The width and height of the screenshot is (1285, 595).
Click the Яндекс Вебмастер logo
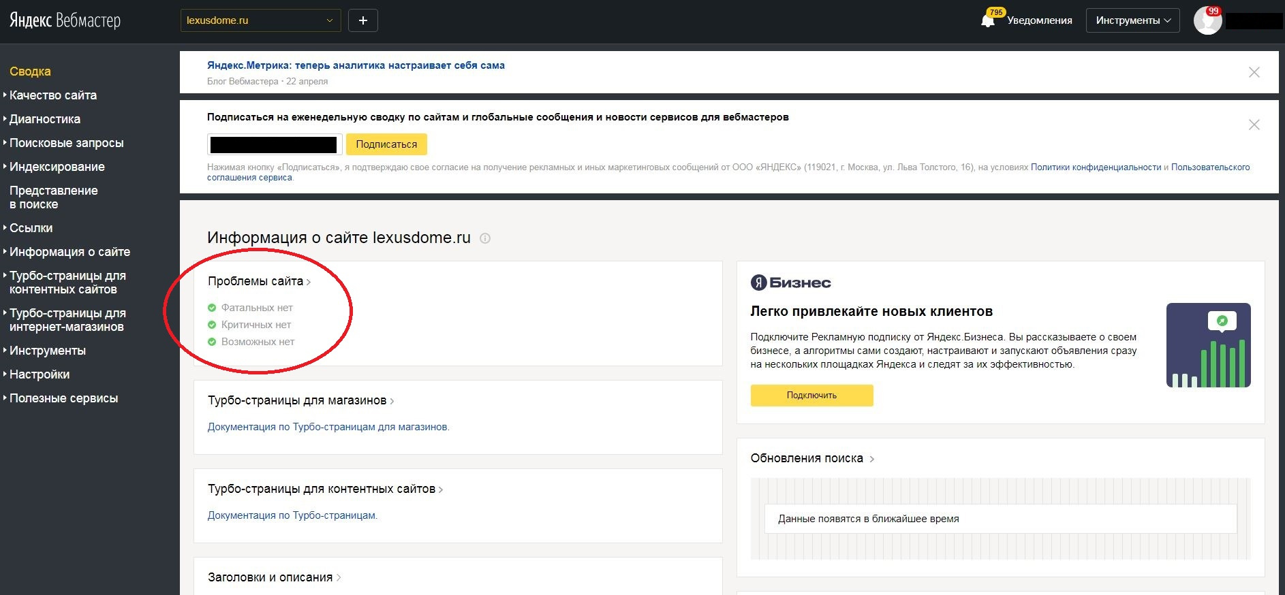(x=65, y=20)
